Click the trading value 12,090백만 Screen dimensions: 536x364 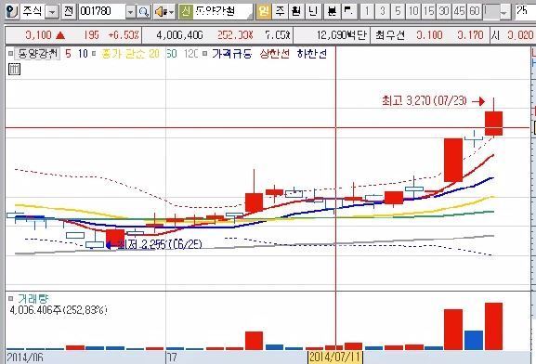click(x=341, y=35)
